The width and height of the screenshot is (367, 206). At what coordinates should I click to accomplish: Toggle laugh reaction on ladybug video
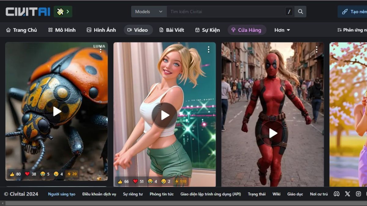tap(45, 174)
